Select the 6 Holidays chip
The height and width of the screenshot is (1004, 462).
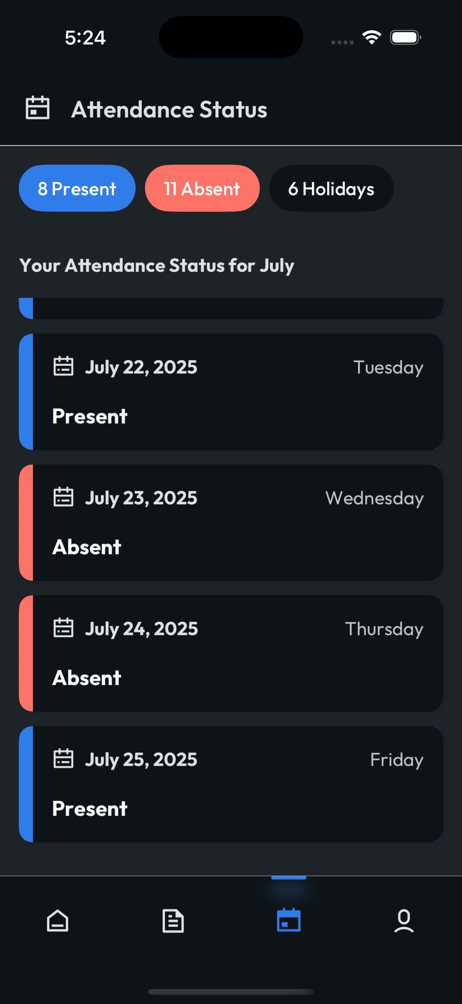(x=331, y=188)
